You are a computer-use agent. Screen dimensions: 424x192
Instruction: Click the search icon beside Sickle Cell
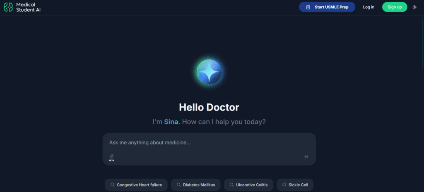pyautogui.click(x=284, y=185)
